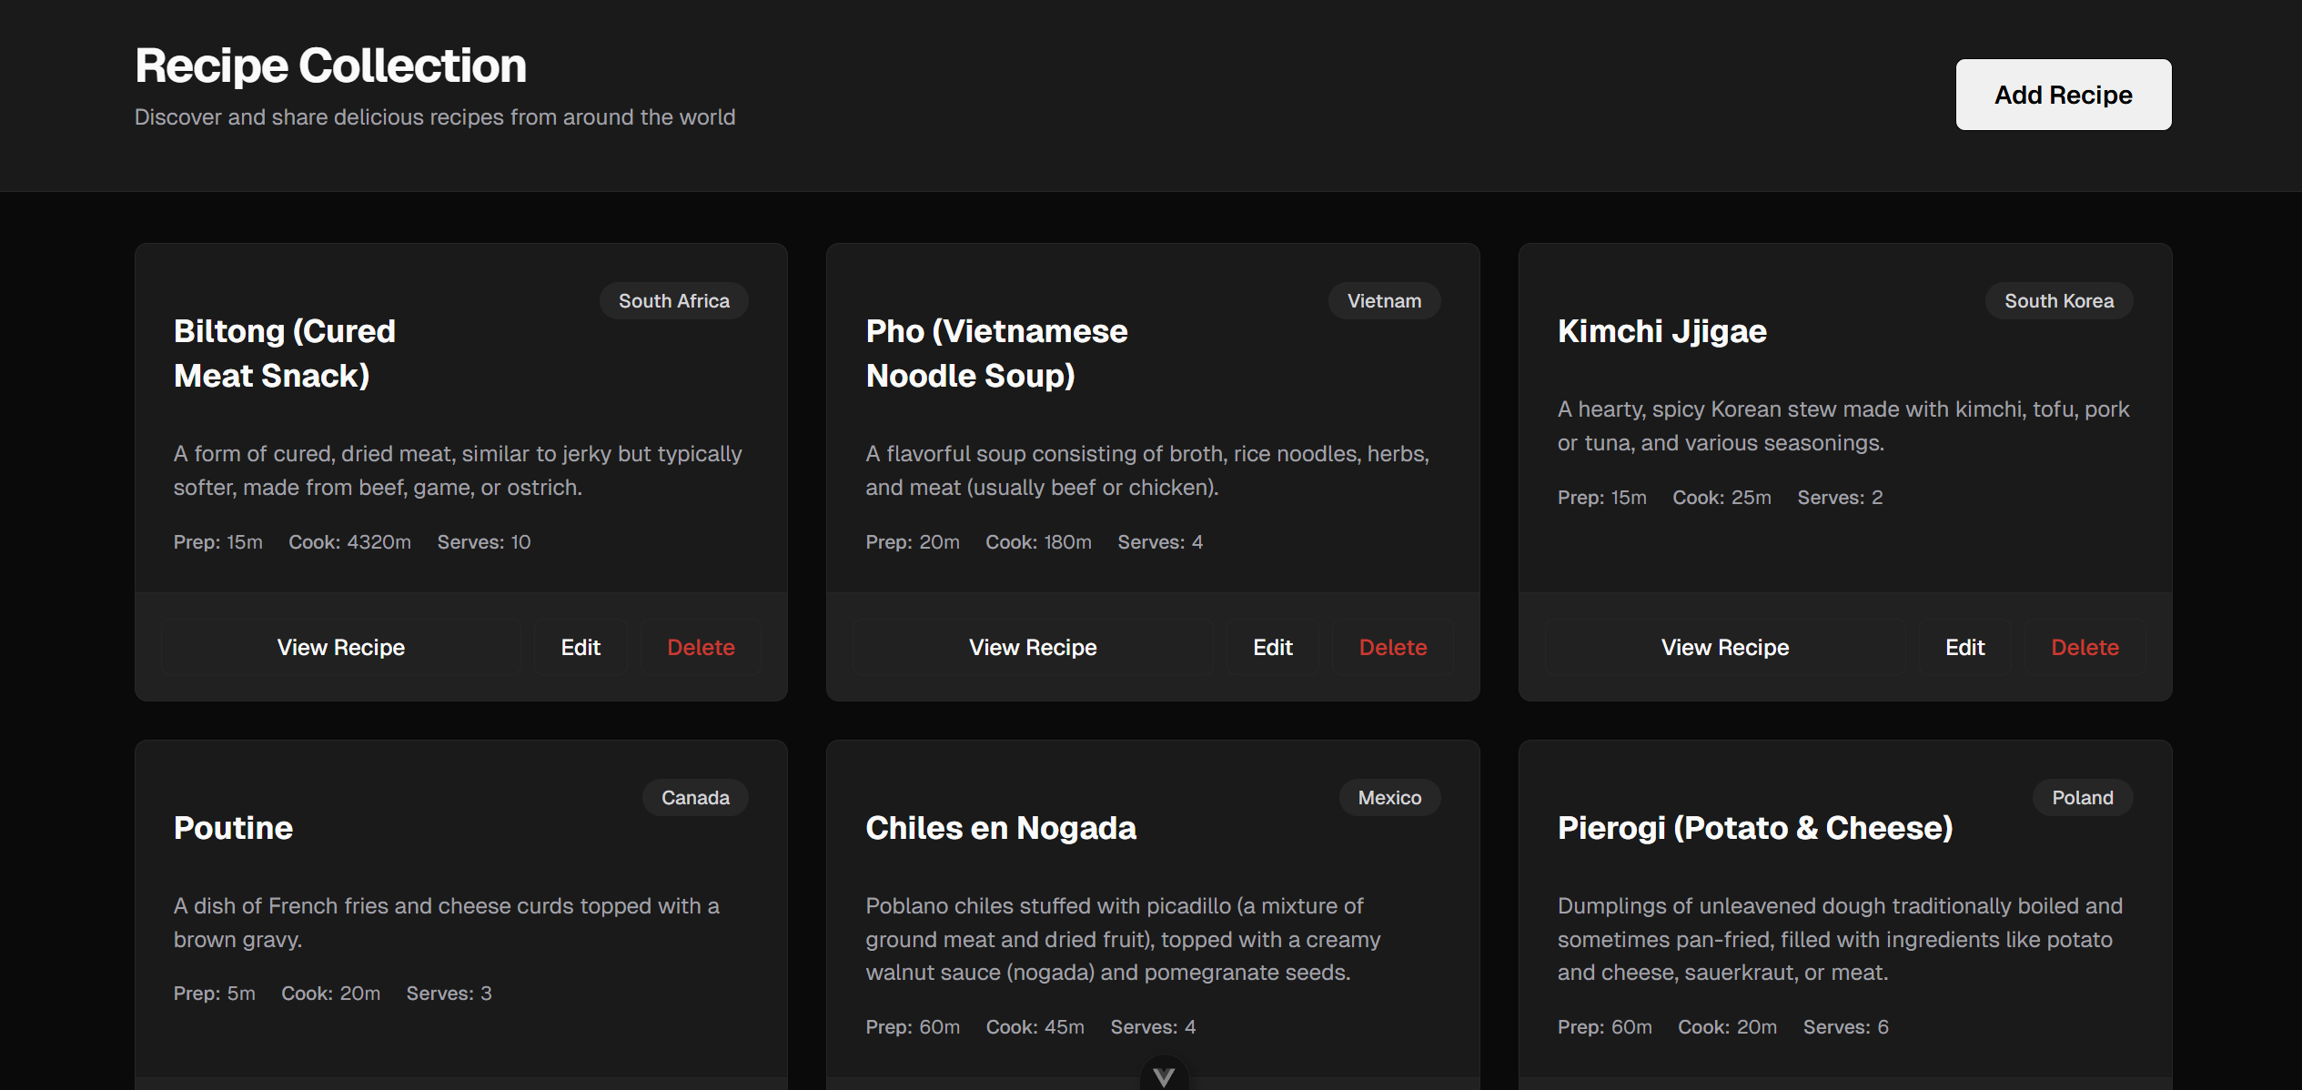Image resolution: width=2302 pixels, height=1090 pixels.
Task: Click 'Prep: 5m' on the Poutine card
Action: pos(215,994)
